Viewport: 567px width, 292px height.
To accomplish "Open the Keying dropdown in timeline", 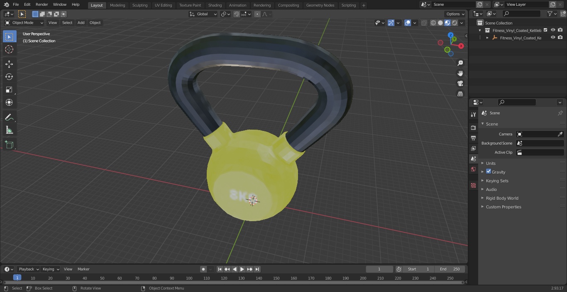I will pyautogui.click(x=51, y=269).
